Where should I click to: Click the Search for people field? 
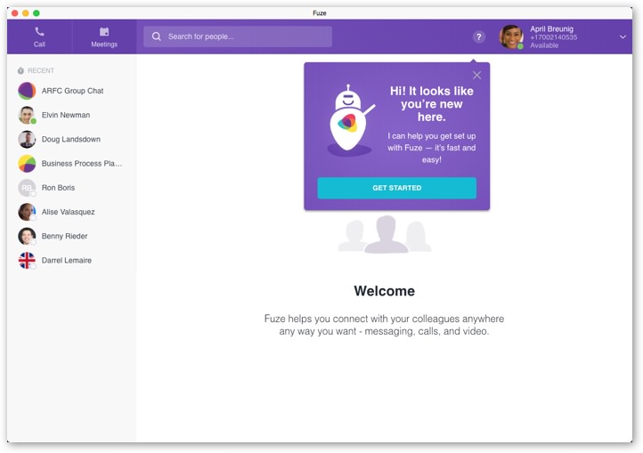238,36
